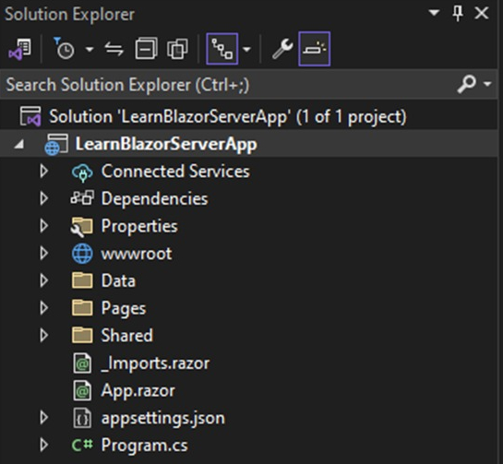Sync with Active Document
The image size is (503, 464).
tap(114, 49)
